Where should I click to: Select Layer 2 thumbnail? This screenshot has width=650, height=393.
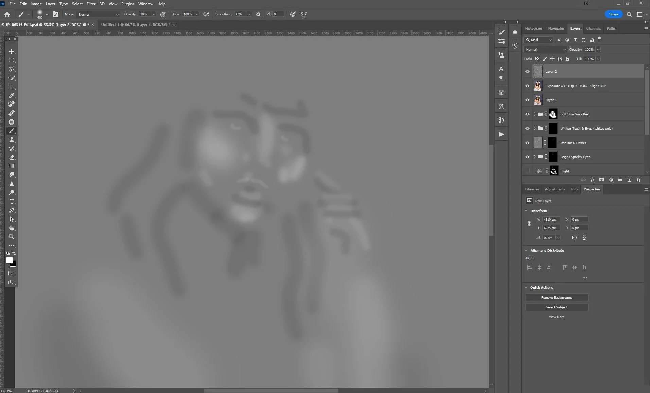[538, 72]
